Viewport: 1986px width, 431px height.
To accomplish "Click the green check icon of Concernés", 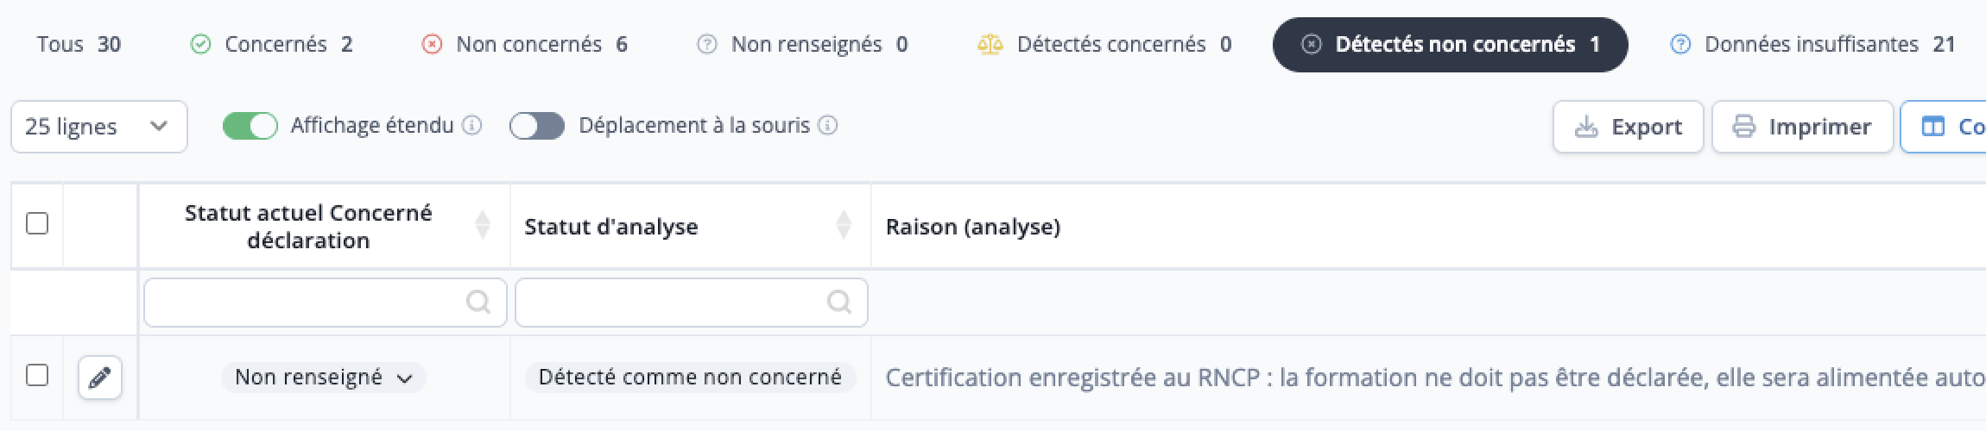I will point(200,44).
